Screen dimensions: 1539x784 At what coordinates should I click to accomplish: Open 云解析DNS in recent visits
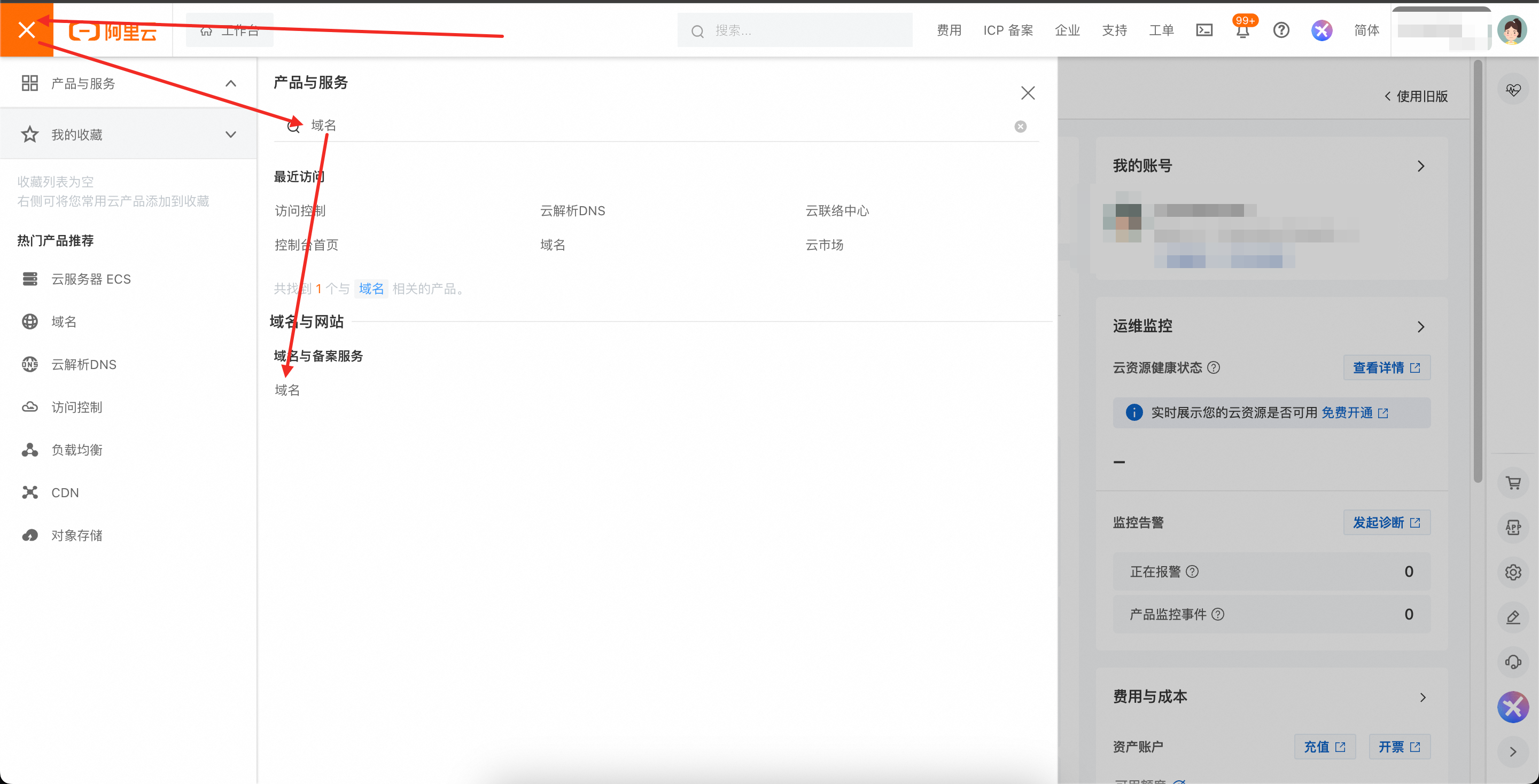click(x=572, y=211)
